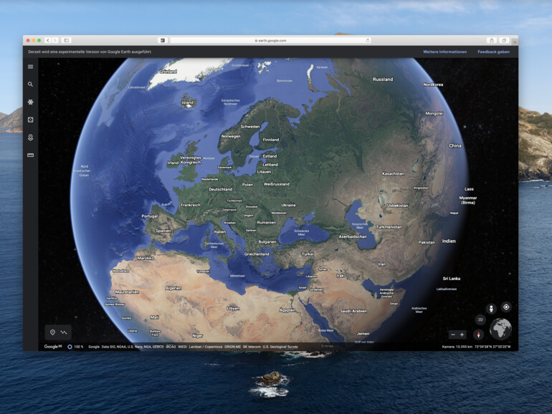
Task: Open the search tool in the sidebar
Action: coord(31,85)
